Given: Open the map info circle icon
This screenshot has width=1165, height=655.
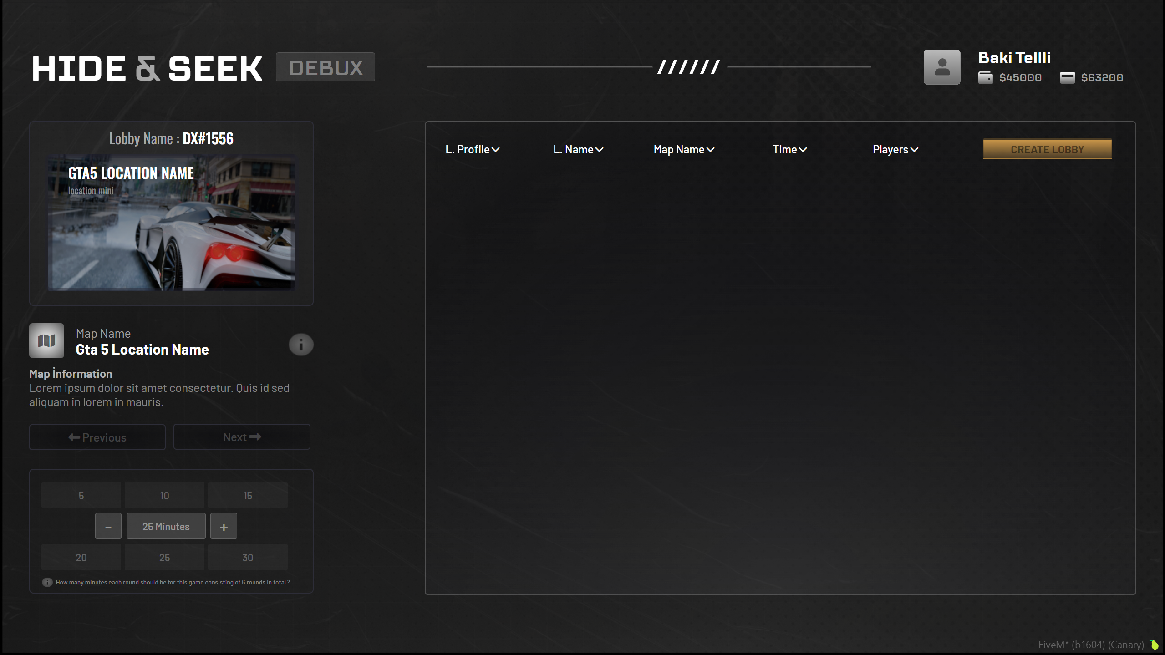Looking at the screenshot, I should coord(301,345).
